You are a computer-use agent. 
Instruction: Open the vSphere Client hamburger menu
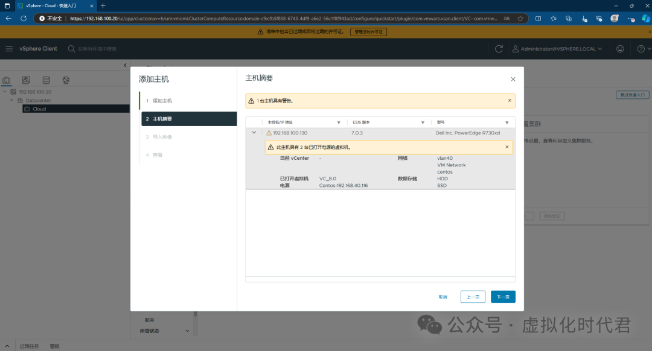click(9, 49)
